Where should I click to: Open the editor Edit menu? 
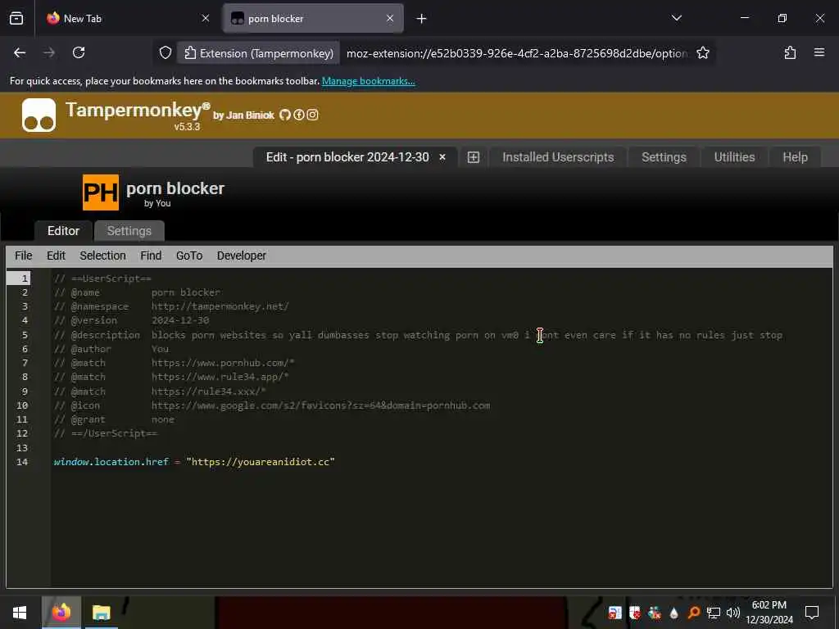coord(56,256)
